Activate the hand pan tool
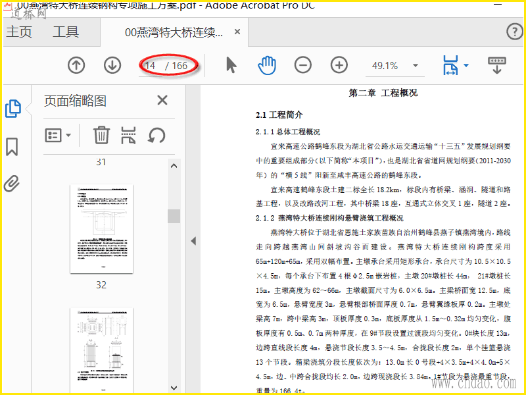Image resolution: width=526 pixels, height=395 pixels. (267, 65)
